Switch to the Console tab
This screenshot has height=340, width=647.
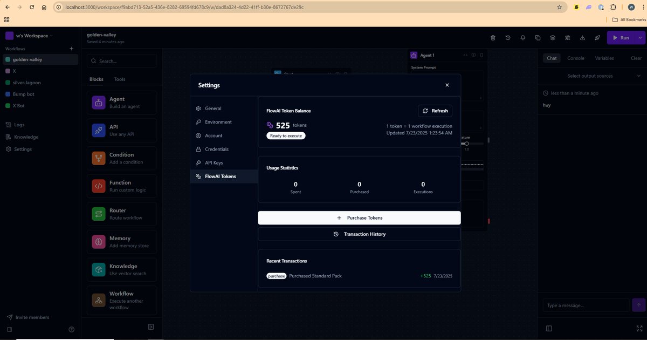tap(575, 58)
